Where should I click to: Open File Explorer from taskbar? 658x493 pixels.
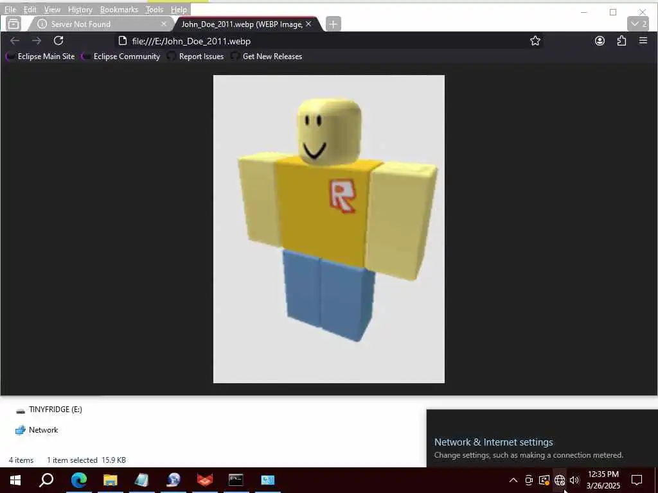(x=111, y=480)
